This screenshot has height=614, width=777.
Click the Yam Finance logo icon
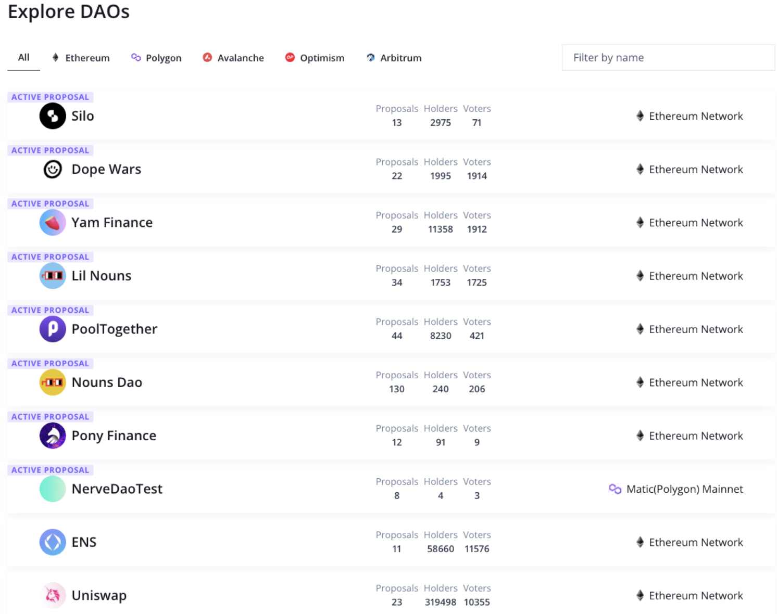pos(53,223)
